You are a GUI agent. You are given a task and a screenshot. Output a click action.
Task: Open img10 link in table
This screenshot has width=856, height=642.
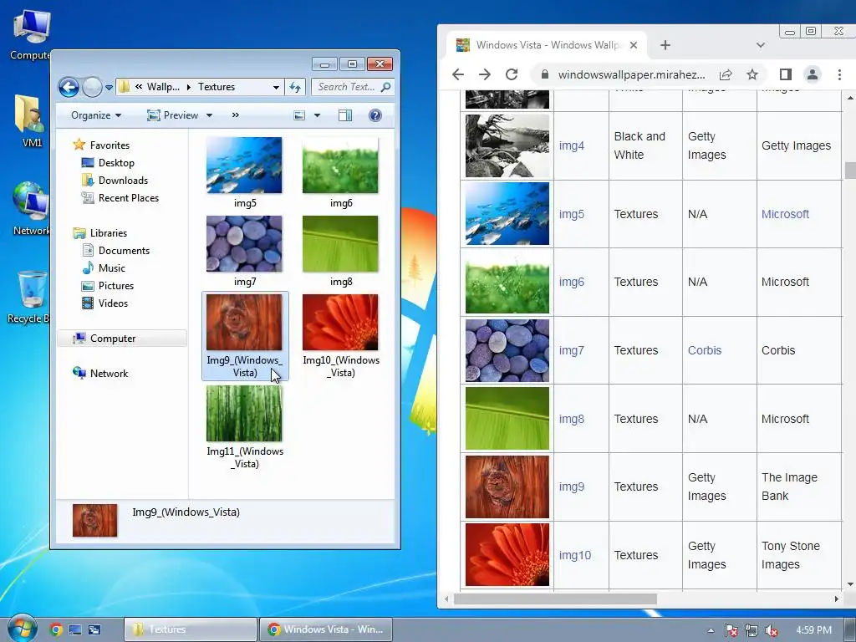[x=575, y=555]
